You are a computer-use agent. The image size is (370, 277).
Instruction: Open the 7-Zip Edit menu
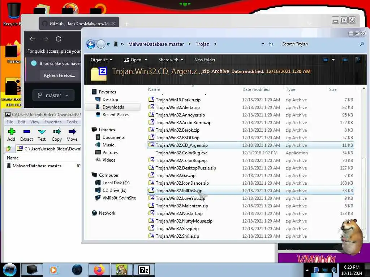pyautogui.click(x=21, y=122)
